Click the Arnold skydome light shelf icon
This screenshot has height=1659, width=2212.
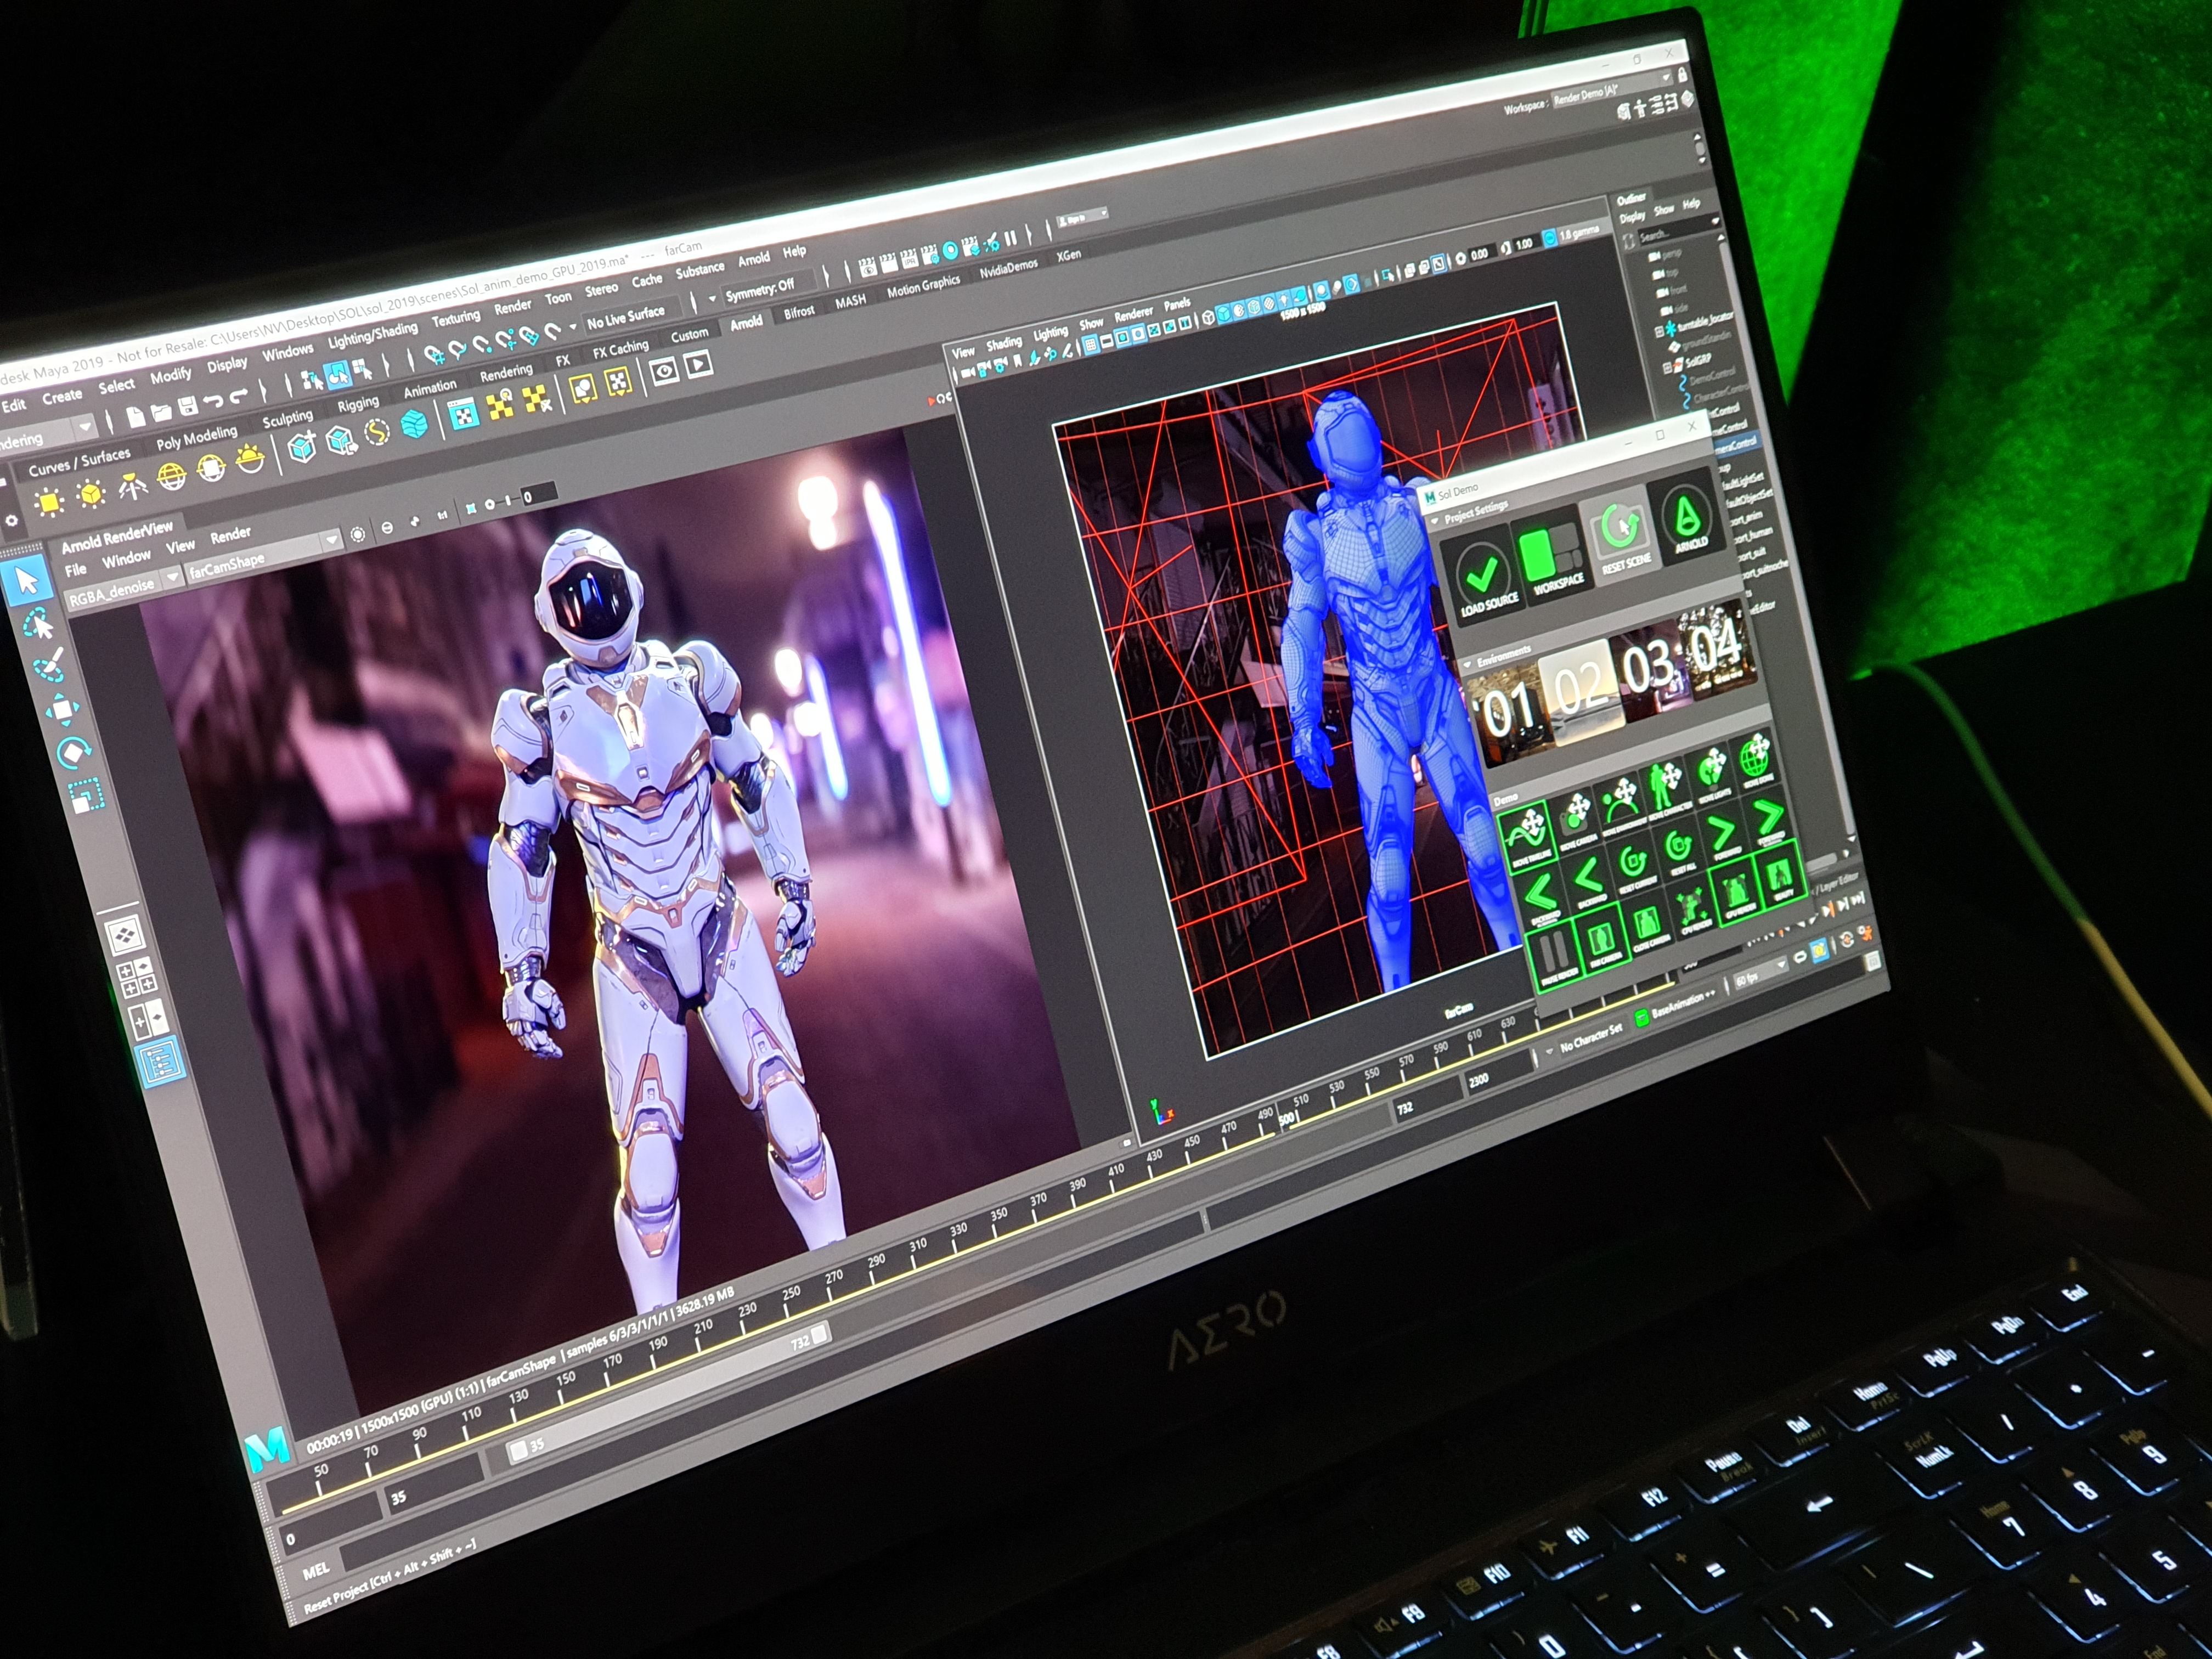[x=172, y=478]
